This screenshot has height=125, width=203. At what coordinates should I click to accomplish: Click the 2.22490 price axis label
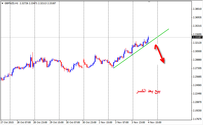click(x=197, y=94)
